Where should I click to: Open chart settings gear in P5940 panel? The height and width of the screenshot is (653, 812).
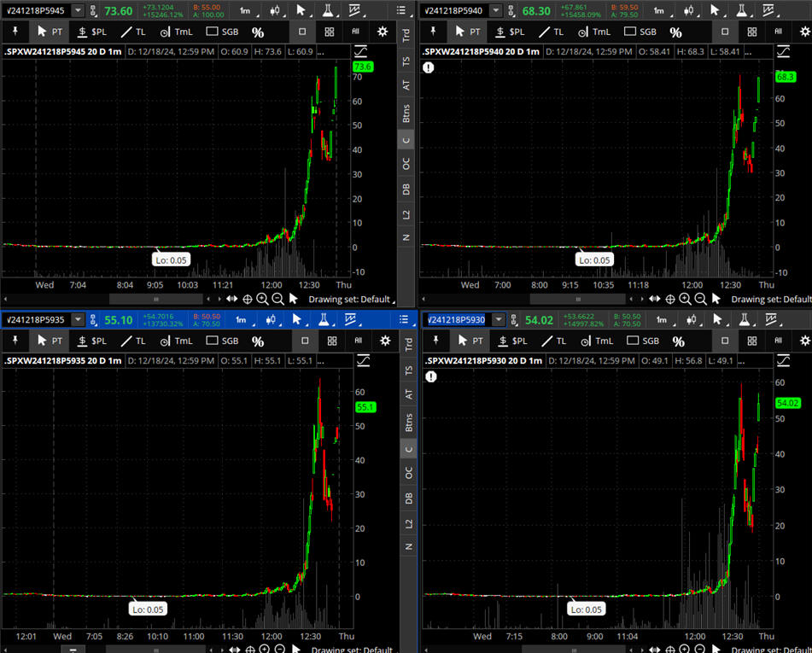click(805, 32)
